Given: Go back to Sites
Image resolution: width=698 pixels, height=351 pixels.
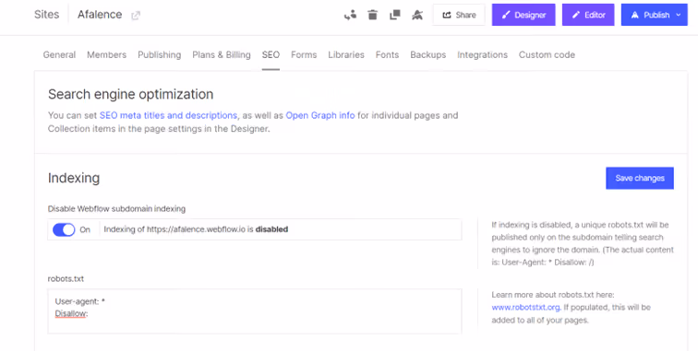Looking at the screenshot, I should (x=47, y=14).
